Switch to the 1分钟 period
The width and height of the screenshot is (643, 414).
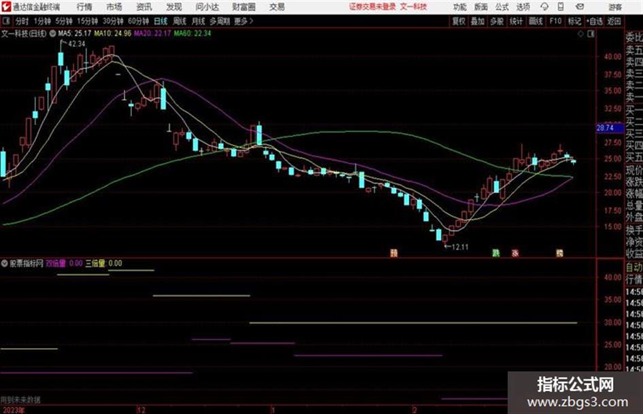coord(42,21)
